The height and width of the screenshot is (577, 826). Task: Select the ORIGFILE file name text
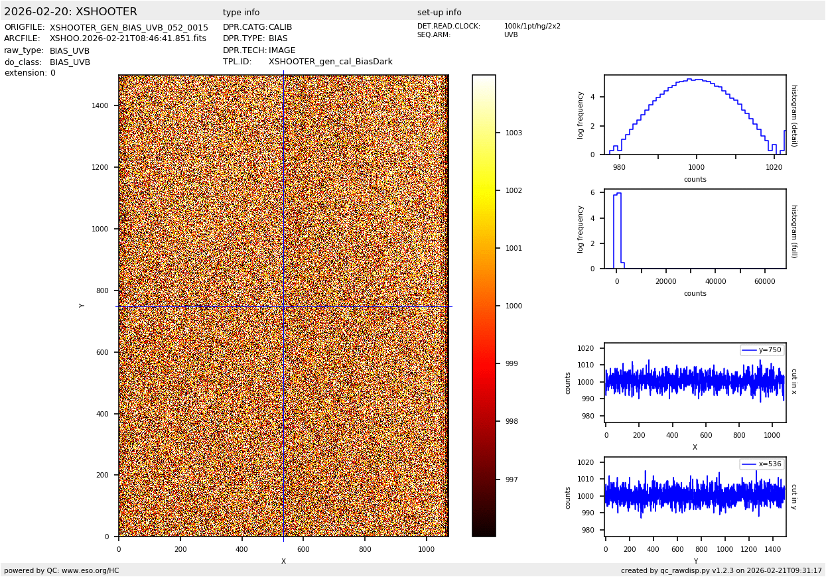pos(129,28)
